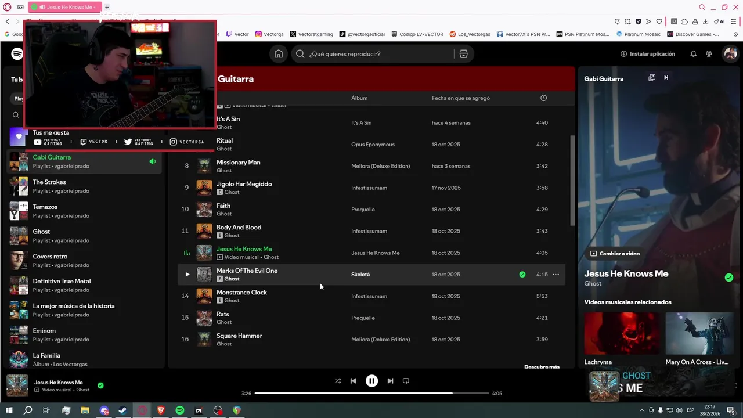
Task: Open Spotify notifications bell
Action: point(693,54)
